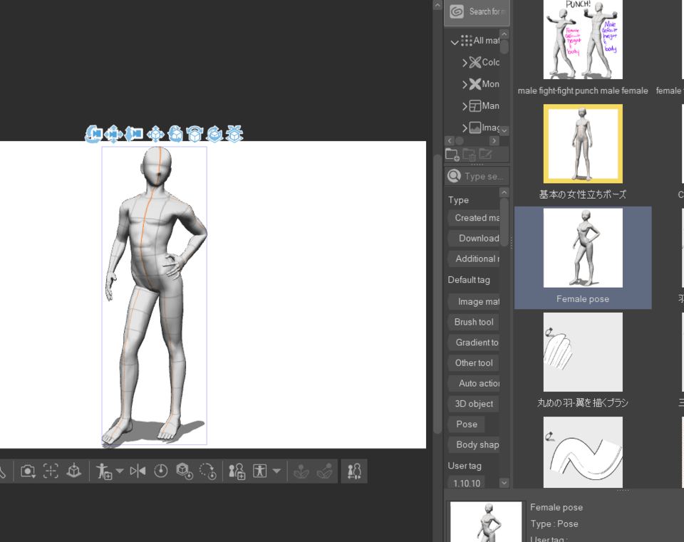Select the zoom camera manipulator icon
This screenshot has width=684, height=542.
[x=134, y=134]
